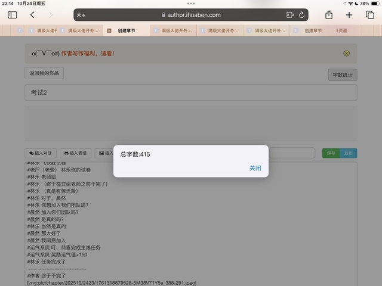382x286 pixels.
Task: Close the 创建章节 tab with its X
Action: point(109,30)
